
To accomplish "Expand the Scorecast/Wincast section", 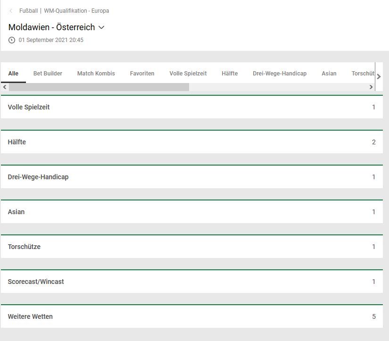I will pyautogui.click(x=192, y=282).
